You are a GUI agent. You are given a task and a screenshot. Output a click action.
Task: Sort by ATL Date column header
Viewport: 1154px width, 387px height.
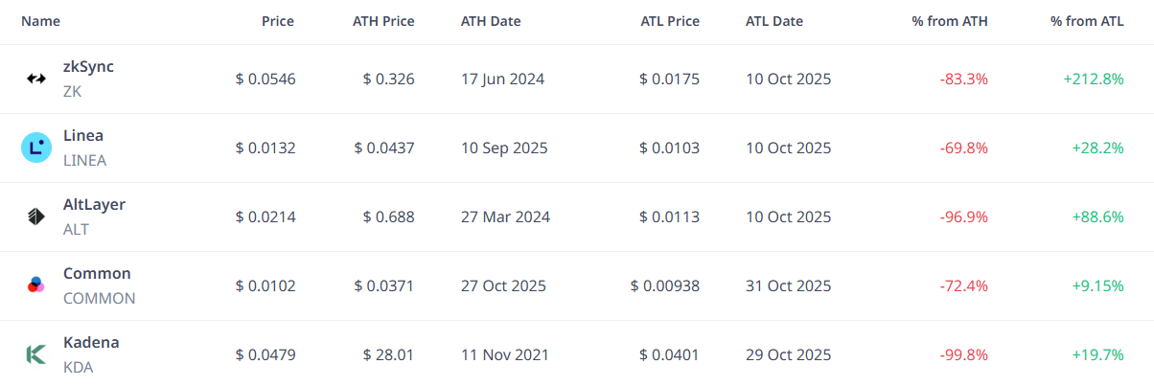(x=774, y=21)
